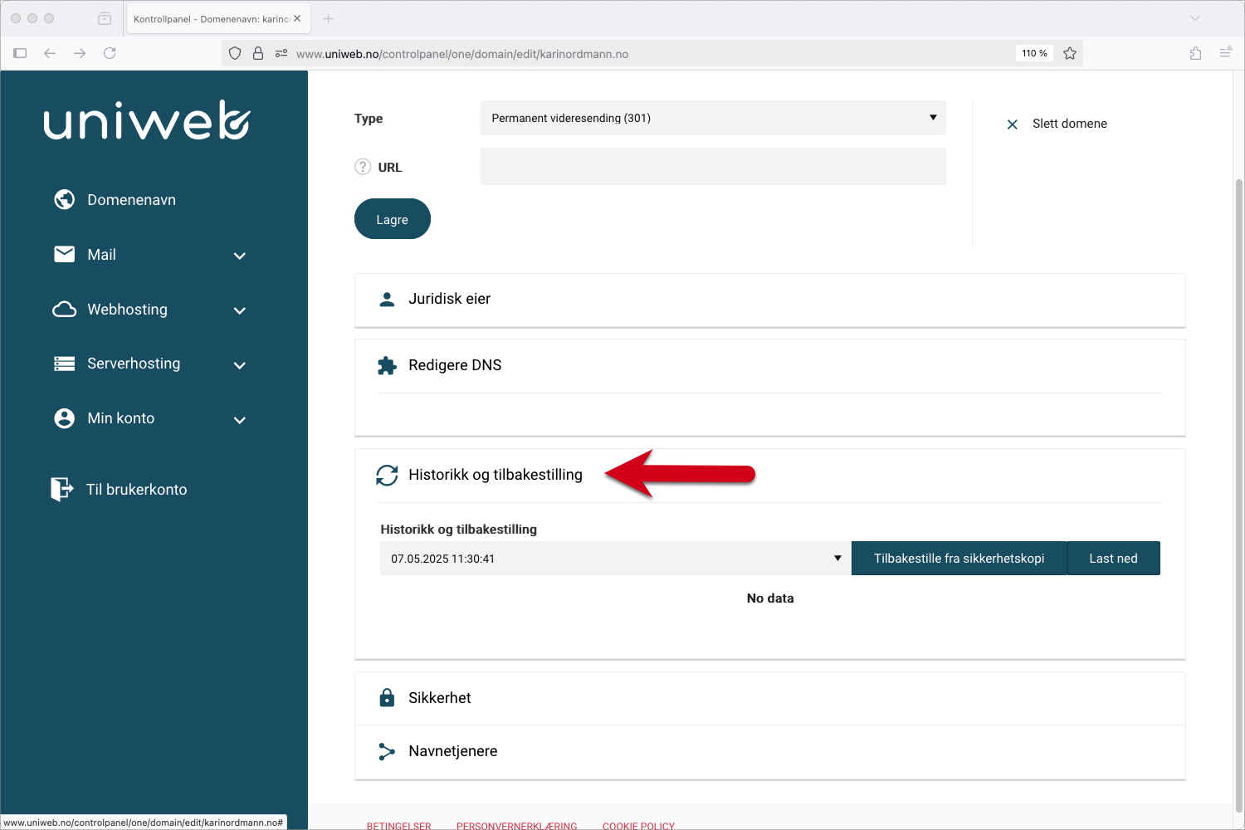This screenshot has width=1245, height=830.
Task: Open the Personvernerklæring footer link
Action: [x=516, y=826]
